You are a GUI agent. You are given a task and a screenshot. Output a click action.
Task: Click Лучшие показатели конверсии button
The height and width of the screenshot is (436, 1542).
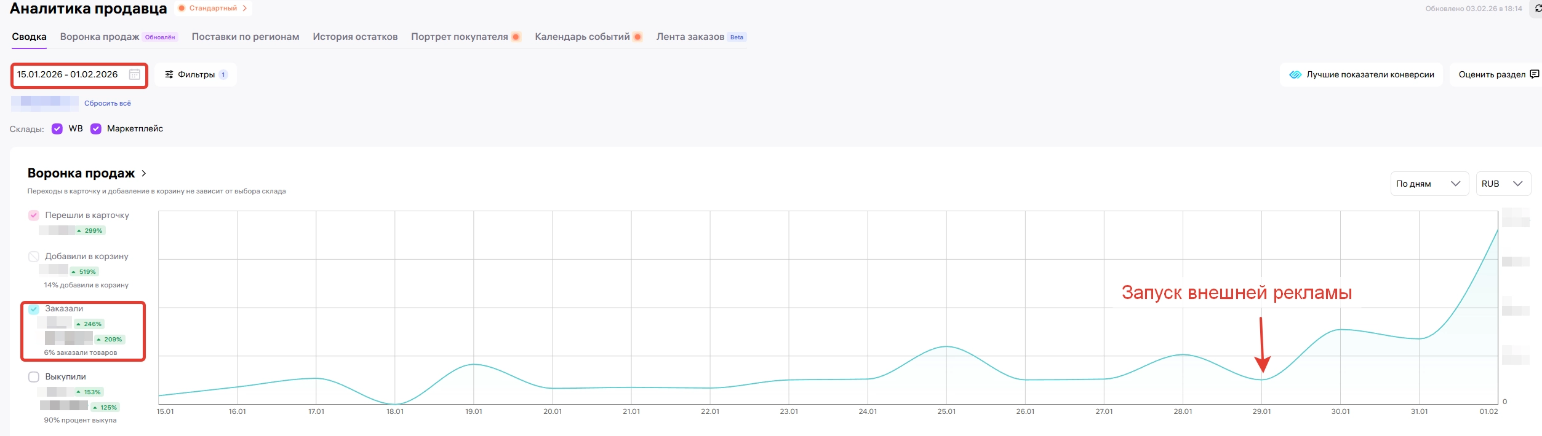1361,74
